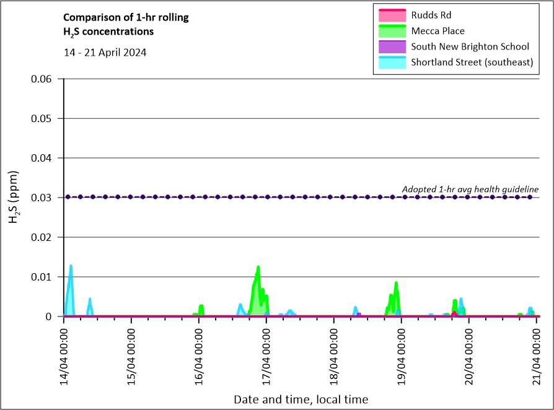Select the South New Brighton School legend label

[470, 46]
